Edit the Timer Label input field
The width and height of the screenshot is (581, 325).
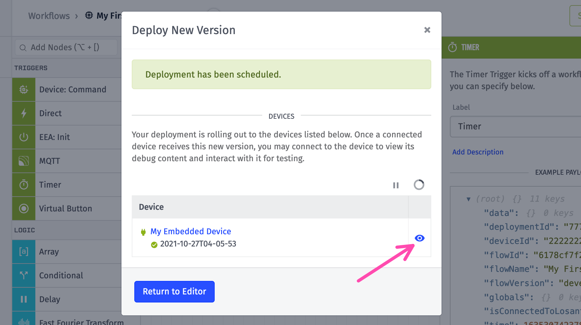point(515,126)
